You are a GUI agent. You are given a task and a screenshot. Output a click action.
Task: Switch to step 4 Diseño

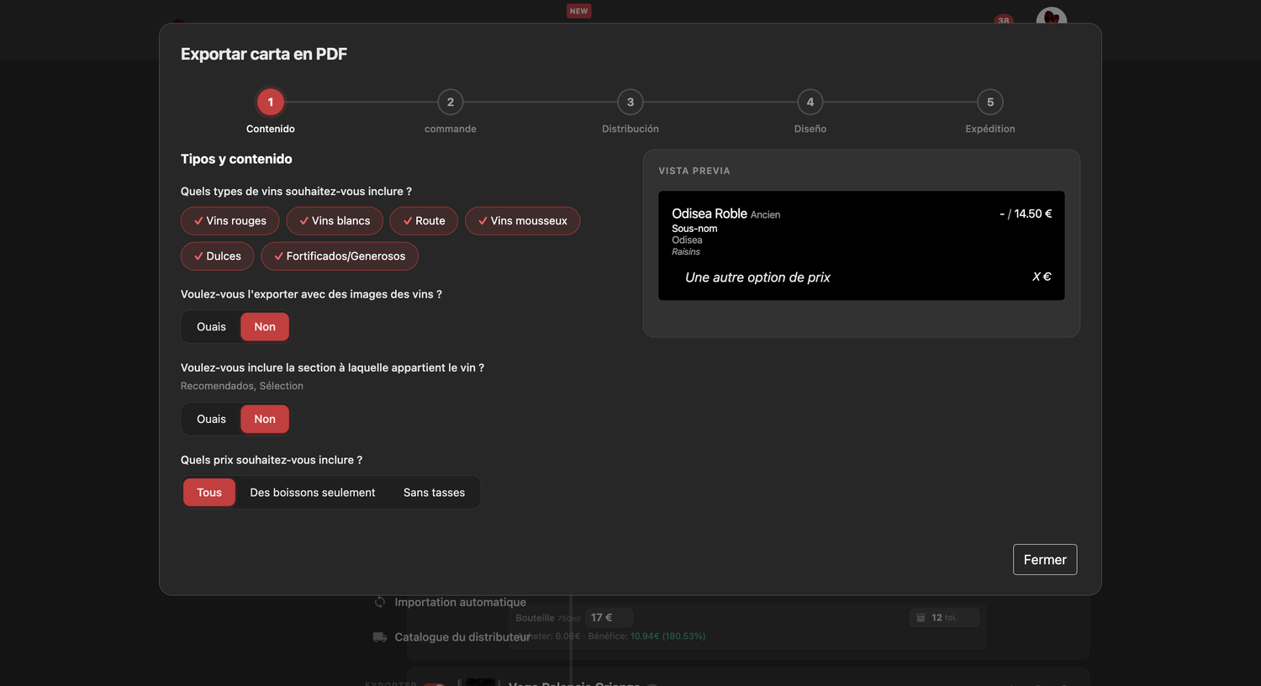tap(810, 103)
